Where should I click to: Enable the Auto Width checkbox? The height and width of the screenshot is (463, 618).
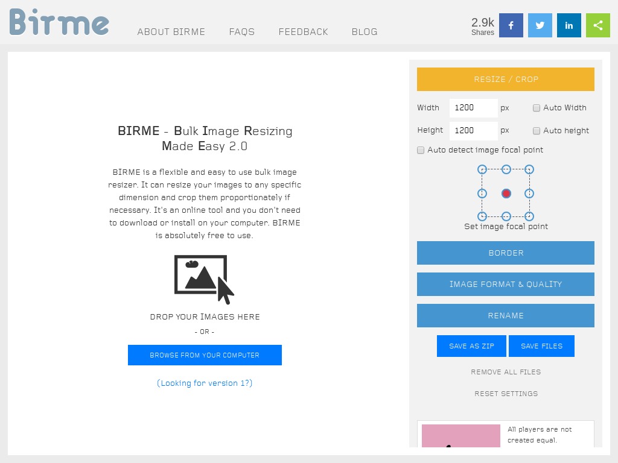click(x=536, y=108)
